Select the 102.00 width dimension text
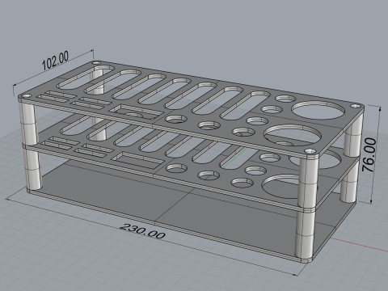 coord(56,61)
